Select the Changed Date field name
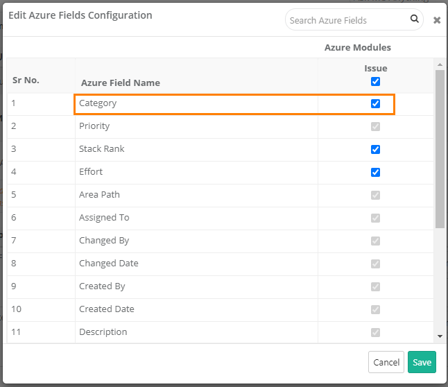The image size is (448, 387). (109, 264)
